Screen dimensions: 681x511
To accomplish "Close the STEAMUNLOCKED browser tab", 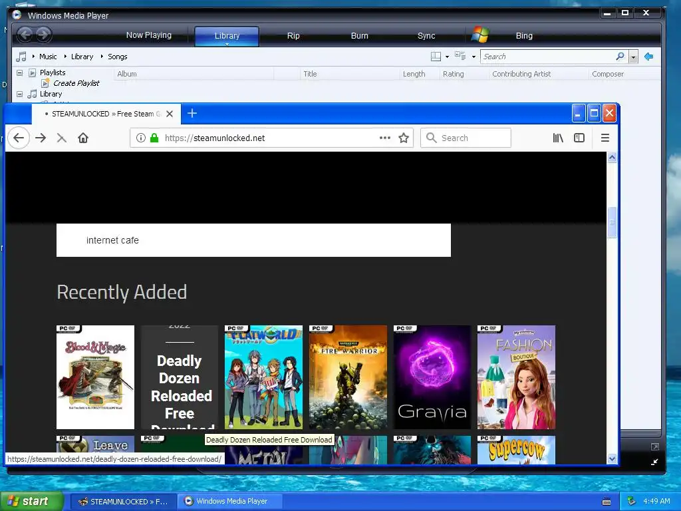I will 170,114.
